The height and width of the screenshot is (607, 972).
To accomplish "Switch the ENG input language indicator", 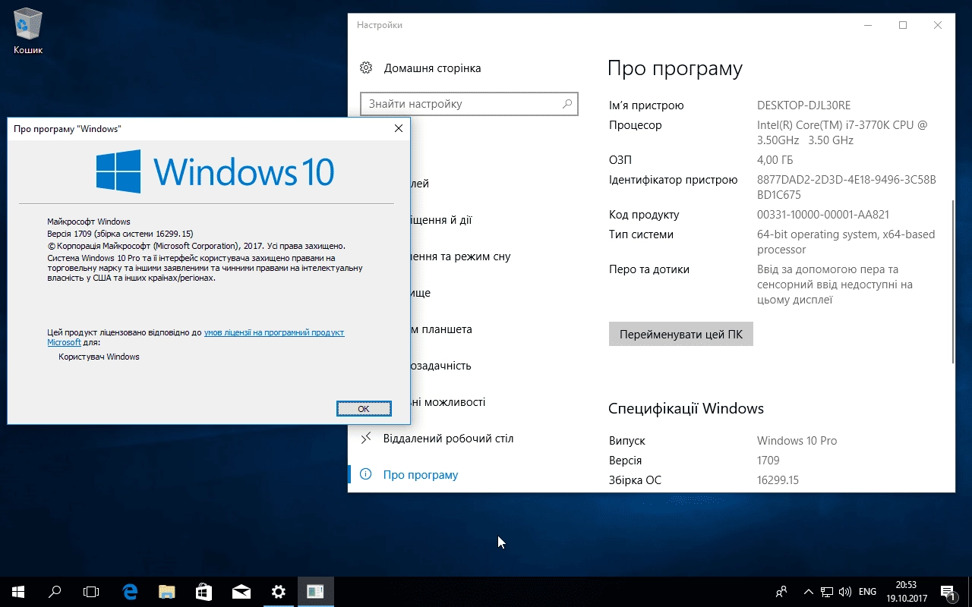I will [x=867, y=591].
